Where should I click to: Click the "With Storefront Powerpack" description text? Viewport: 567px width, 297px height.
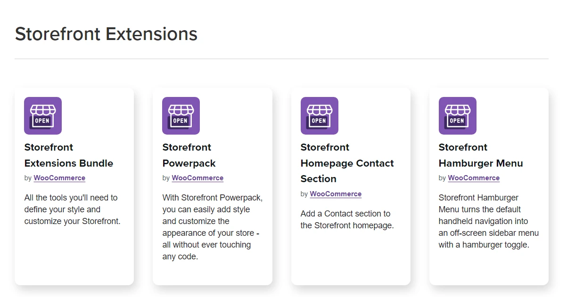coord(213,227)
